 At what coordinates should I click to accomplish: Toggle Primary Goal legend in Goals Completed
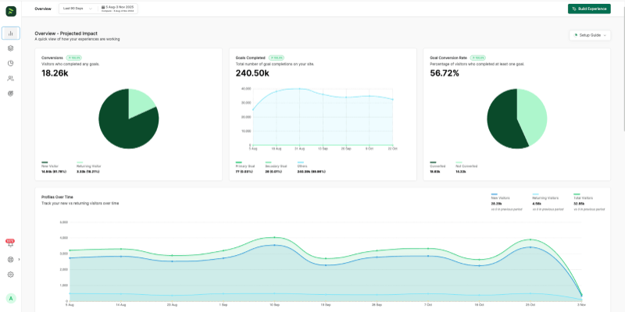pyautogui.click(x=244, y=165)
